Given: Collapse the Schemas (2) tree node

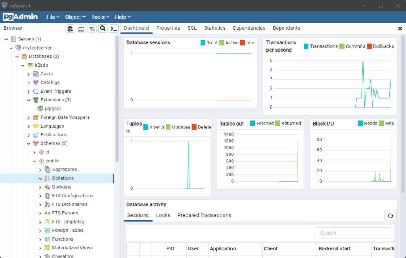Looking at the screenshot, I should [x=29, y=143].
